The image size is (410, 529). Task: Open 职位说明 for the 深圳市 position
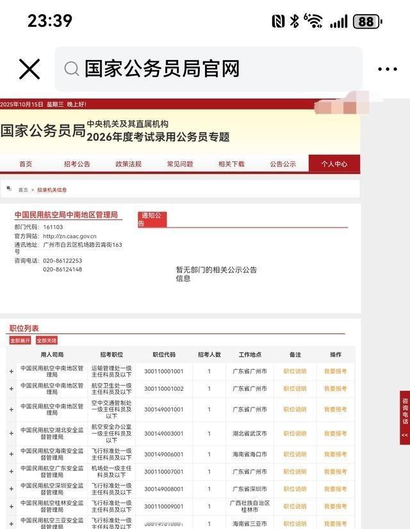[295, 489]
